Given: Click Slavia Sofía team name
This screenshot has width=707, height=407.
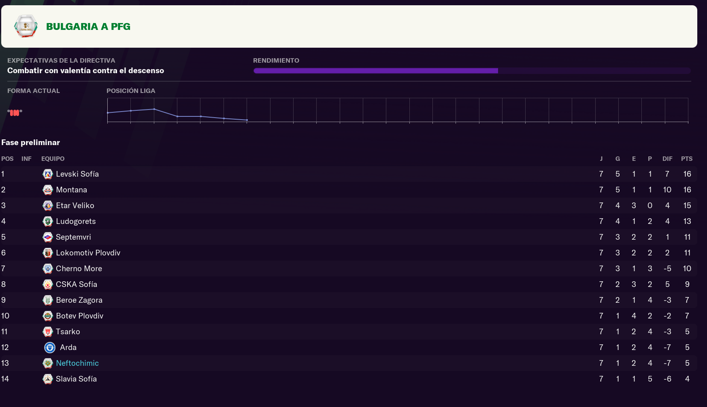Looking at the screenshot, I should pos(76,379).
